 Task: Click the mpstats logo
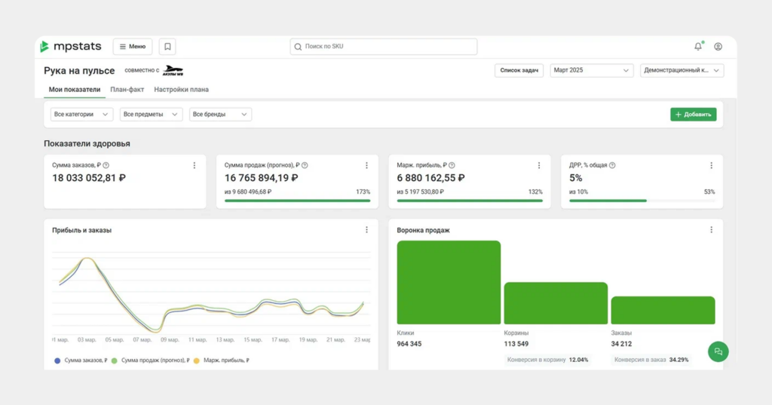tap(71, 47)
